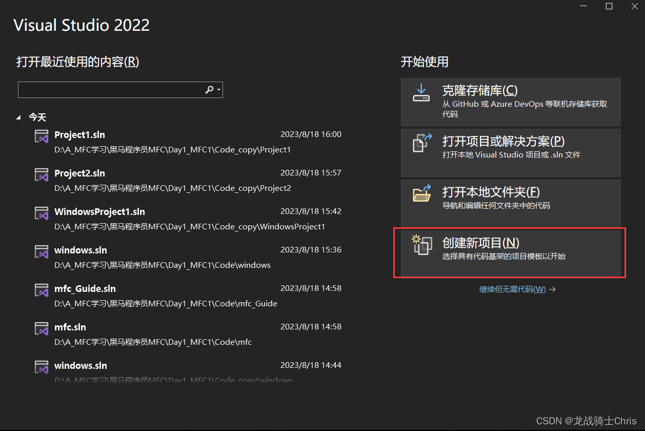Image resolution: width=645 pixels, height=431 pixels.
Task: Click the solution icon beside Project1.sln
Action: click(41, 136)
